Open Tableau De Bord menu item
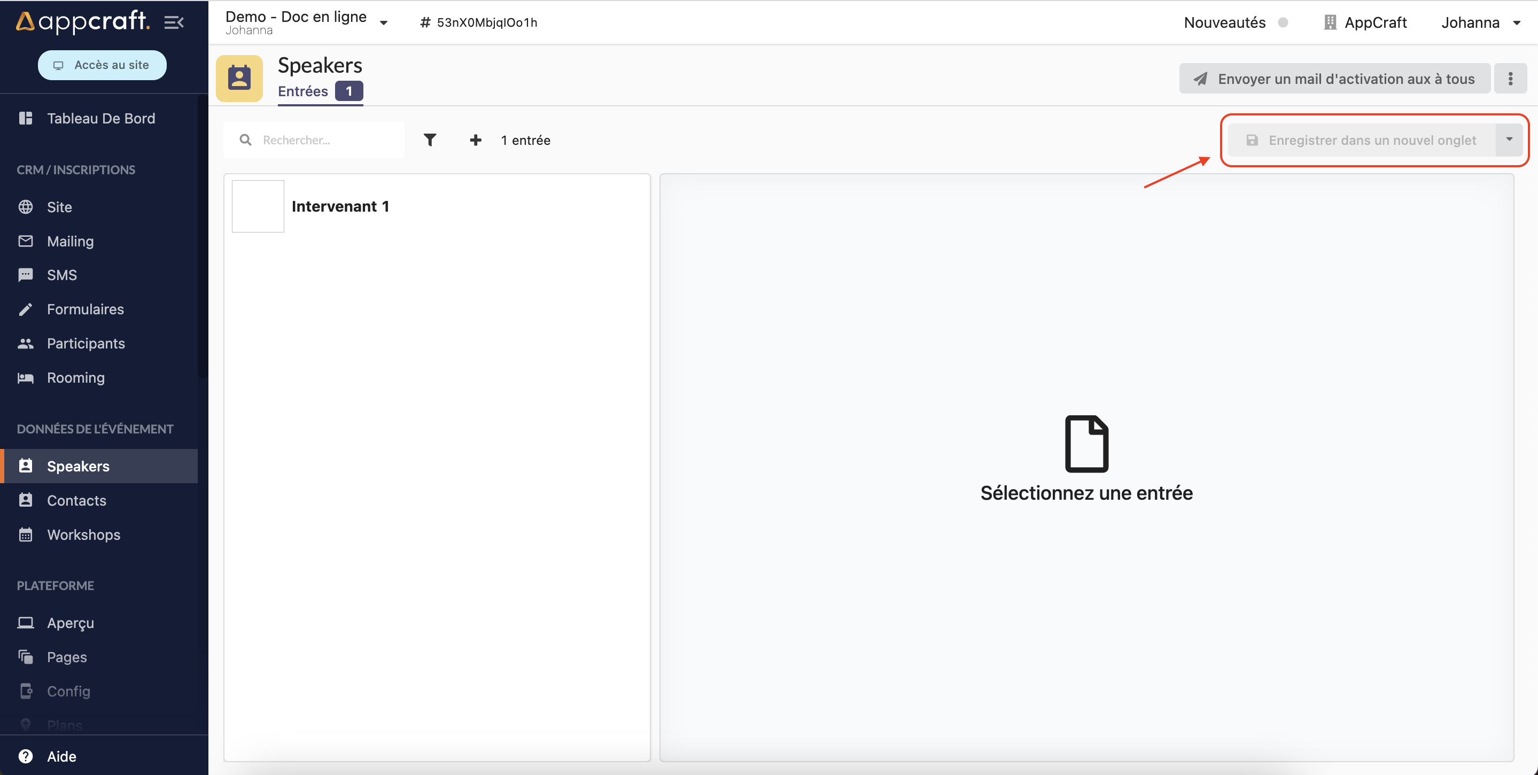Screen dimensions: 1538x775 [x=100, y=118]
